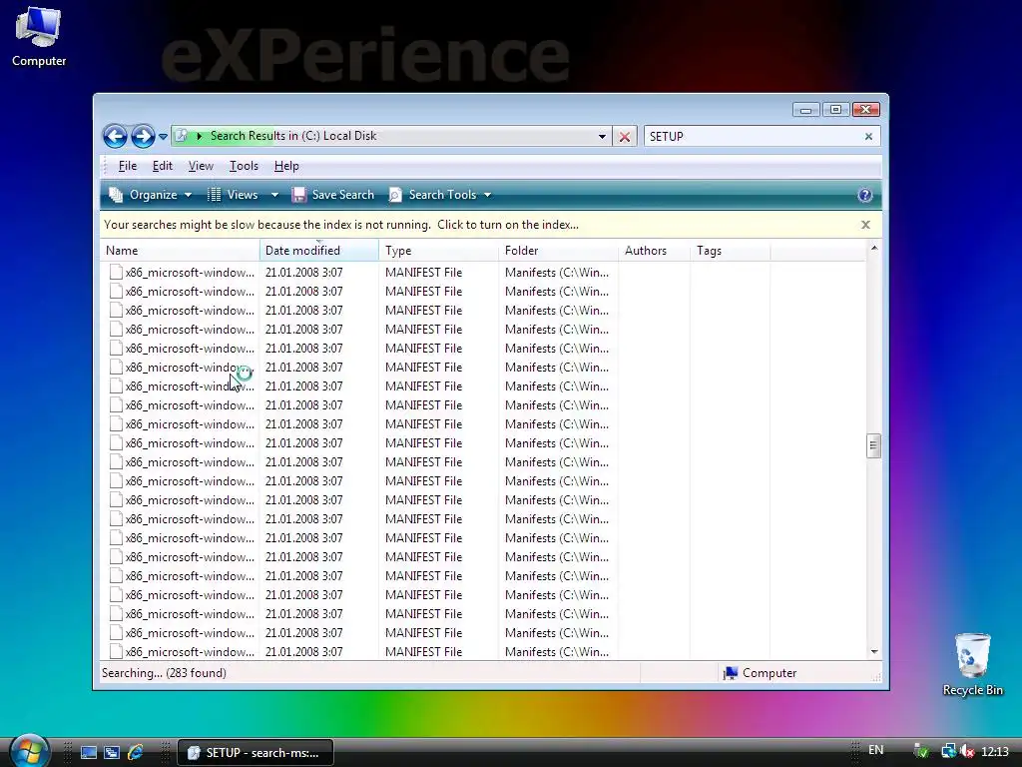Sort by the Folder column header
The height and width of the screenshot is (767, 1022).
[558, 251]
